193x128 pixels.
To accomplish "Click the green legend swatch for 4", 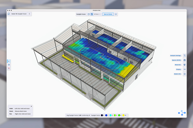I will [x=119, y=115].
